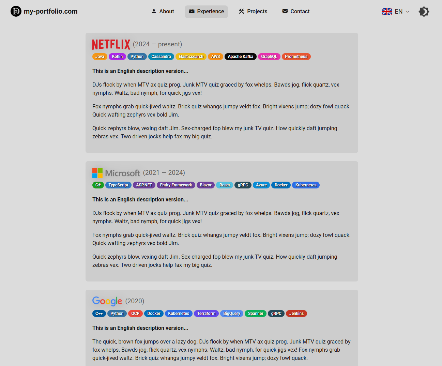Click Microsoft paragraph starting "Fox nymphs grab"
442x366 pixels.
tap(222, 239)
